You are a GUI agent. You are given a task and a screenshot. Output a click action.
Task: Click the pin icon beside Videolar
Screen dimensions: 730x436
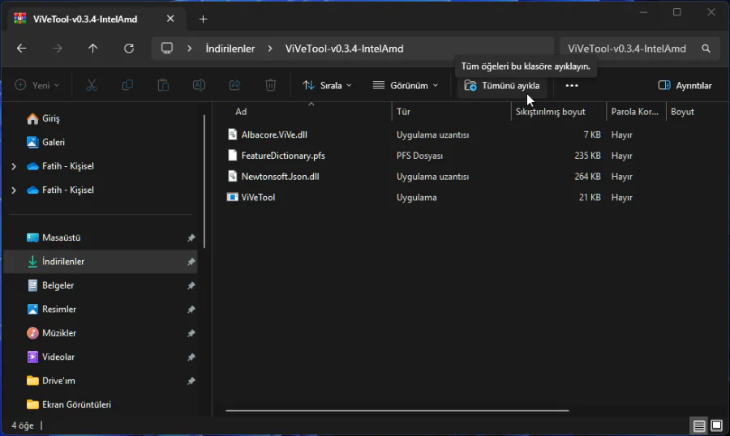tap(191, 357)
